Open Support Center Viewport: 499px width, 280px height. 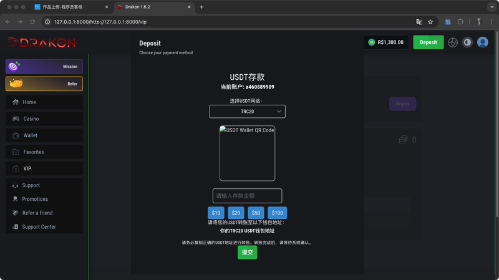pyautogui.click(x=44, y=226)
